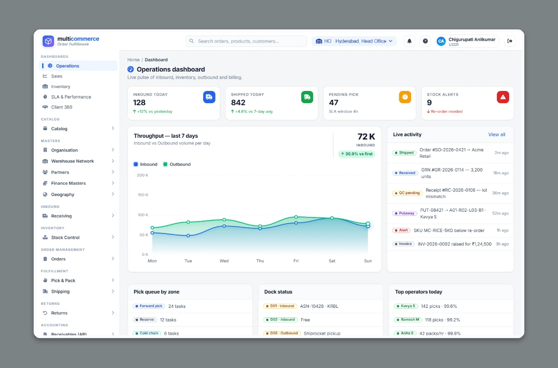Viewport: 558px width, 368px height.
Task: Open the Returns sidebar link
Action: point(78,313)
